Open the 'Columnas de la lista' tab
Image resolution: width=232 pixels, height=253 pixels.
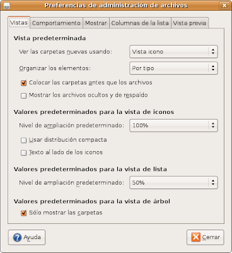tap(140, 23)
